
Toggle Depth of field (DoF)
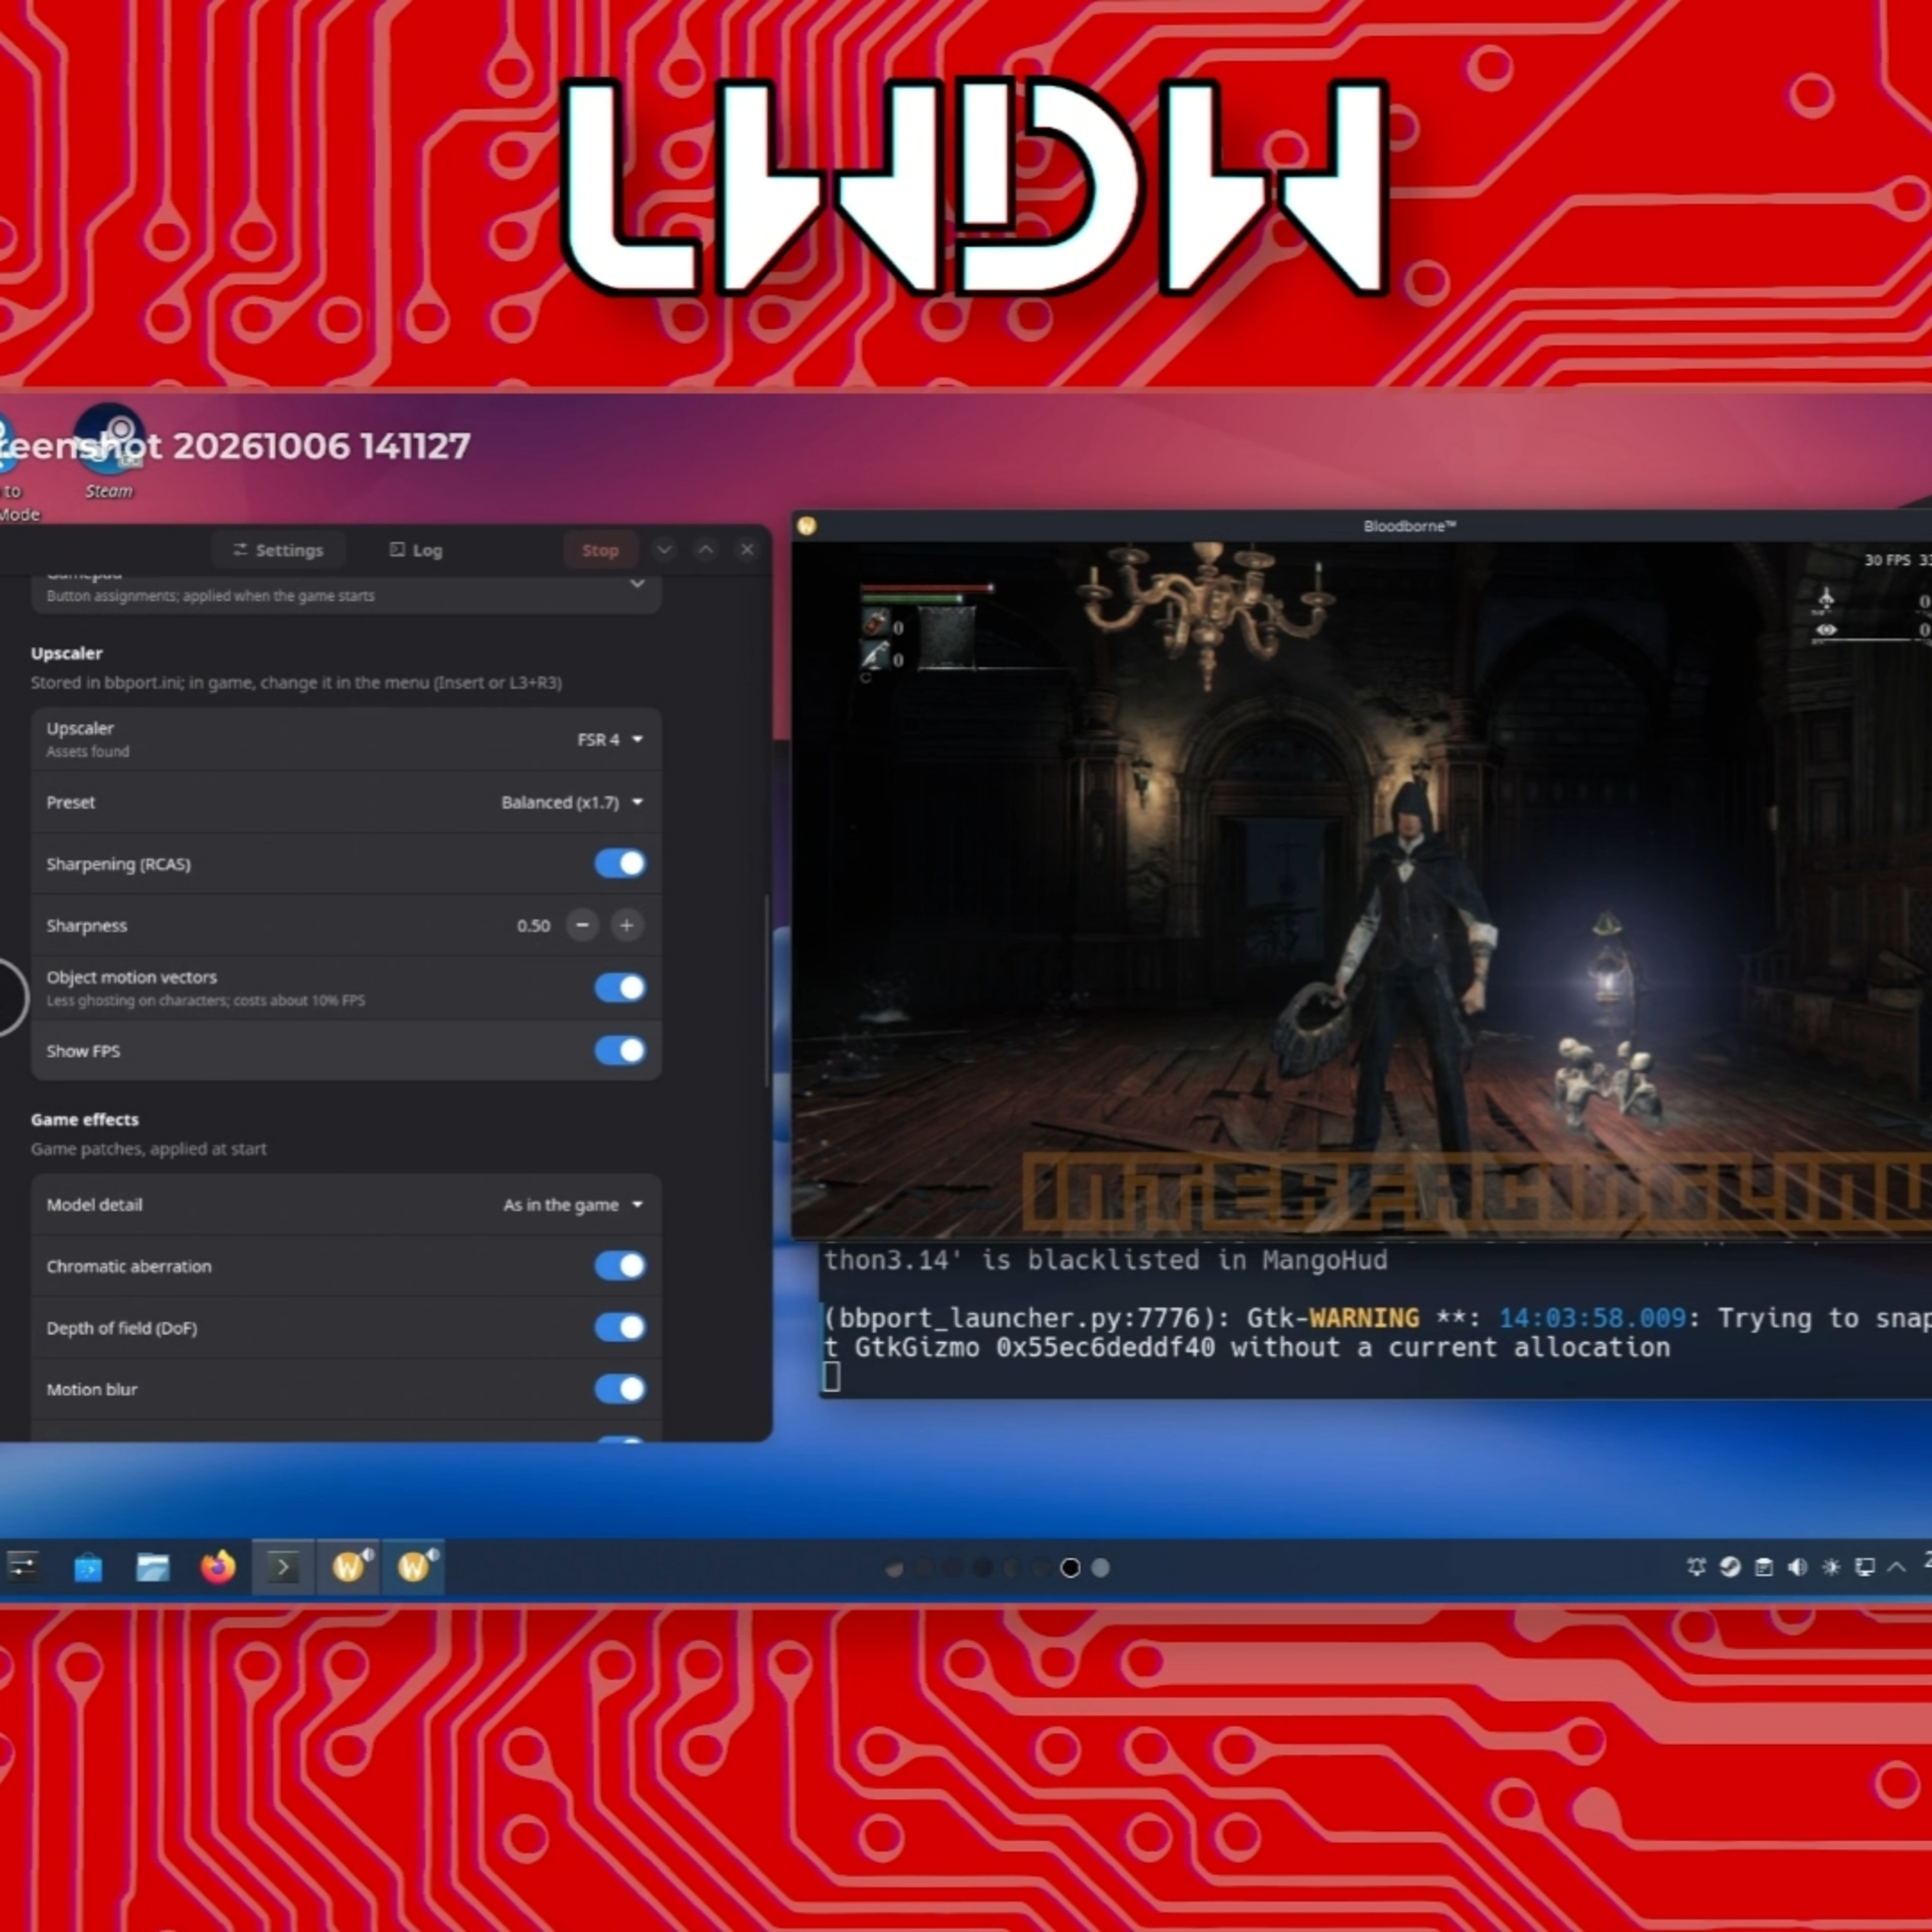pos(620,1327)
